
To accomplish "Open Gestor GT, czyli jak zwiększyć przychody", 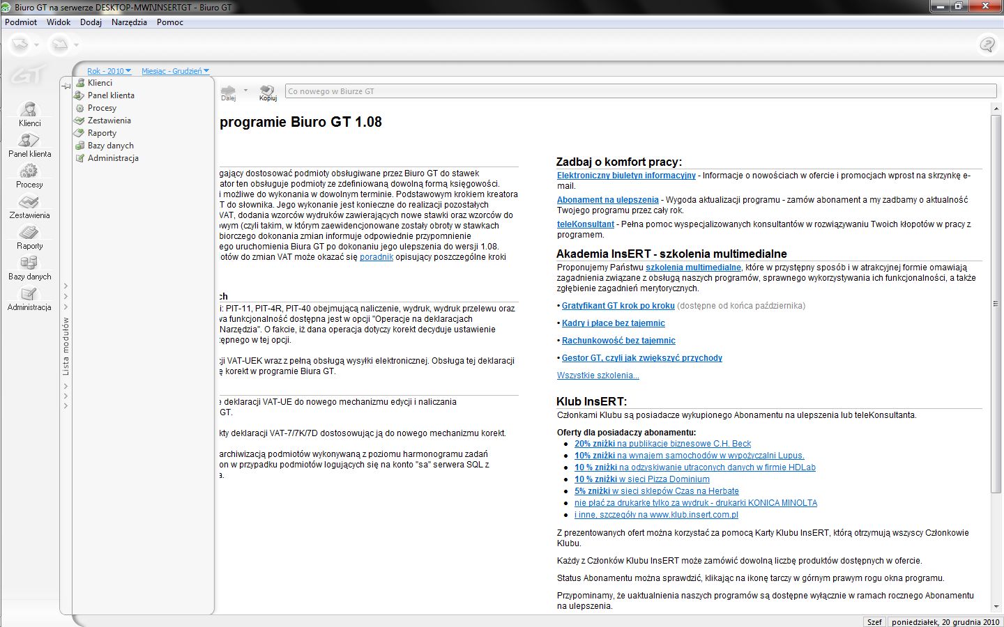I will (x=642, y=358).
